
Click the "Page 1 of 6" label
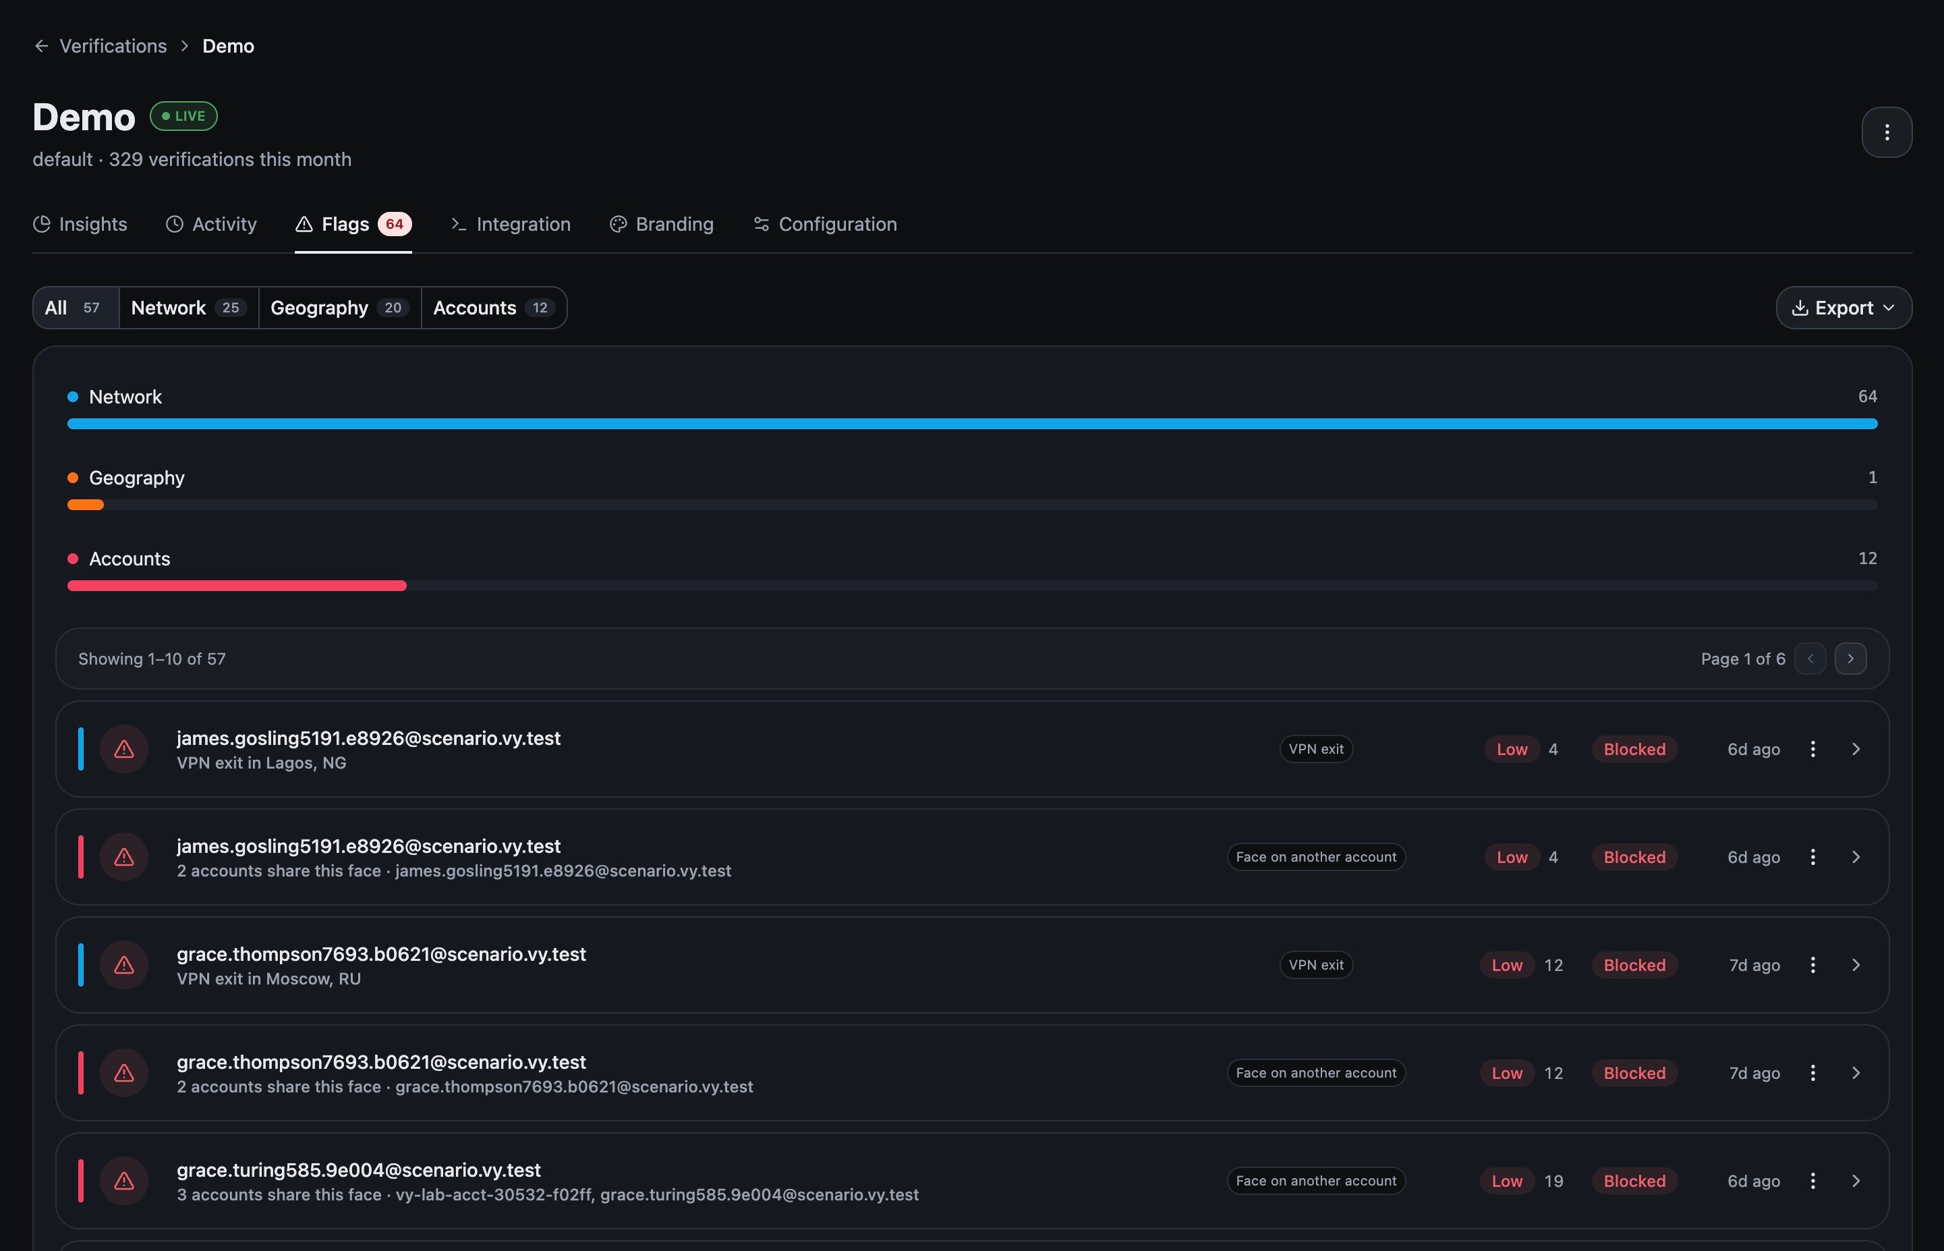[x=1742, y=659]
